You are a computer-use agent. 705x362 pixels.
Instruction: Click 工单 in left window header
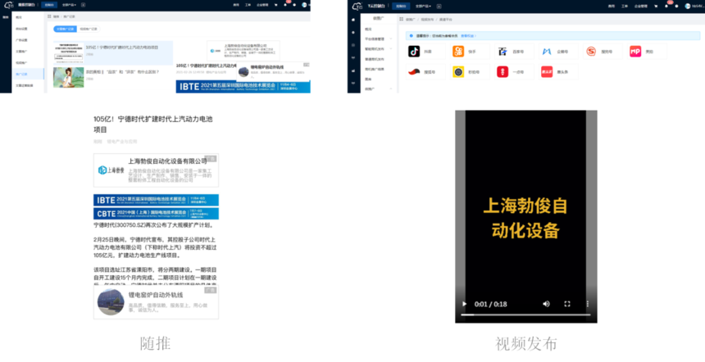pyautogui.click(x=248, y=6)
